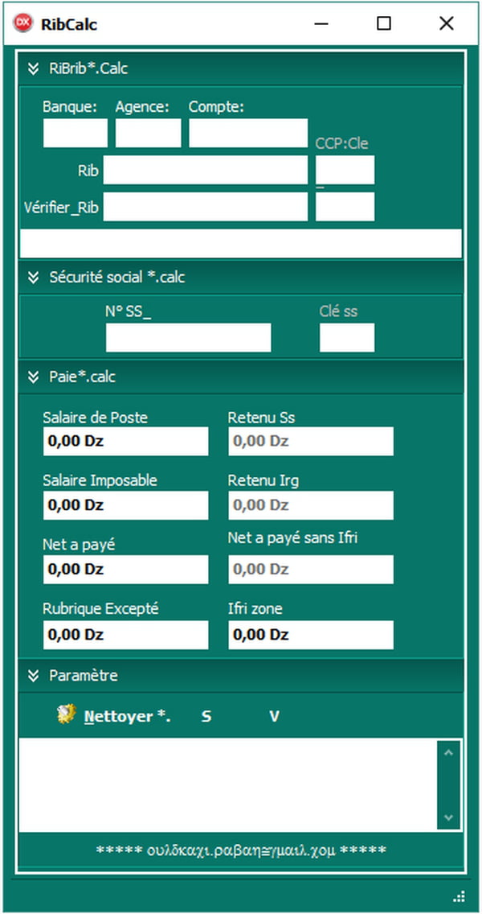Click the V button in Paramètre
482x914 pixels.
pyautogui.click(x=274, y=716)
